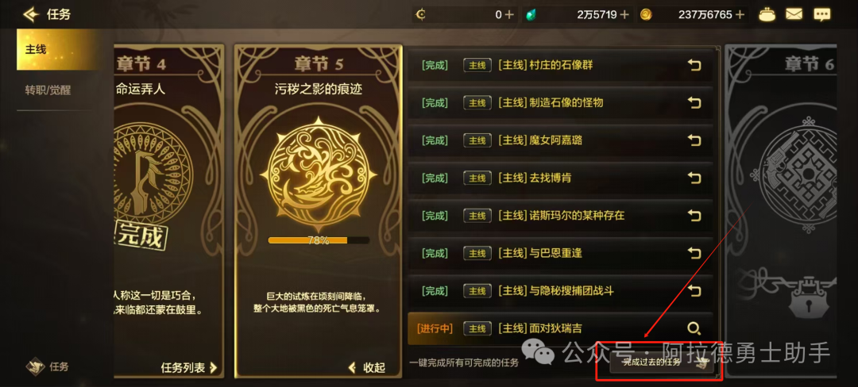Collapse chapter 5 with 收起

[x=366, y=368]
